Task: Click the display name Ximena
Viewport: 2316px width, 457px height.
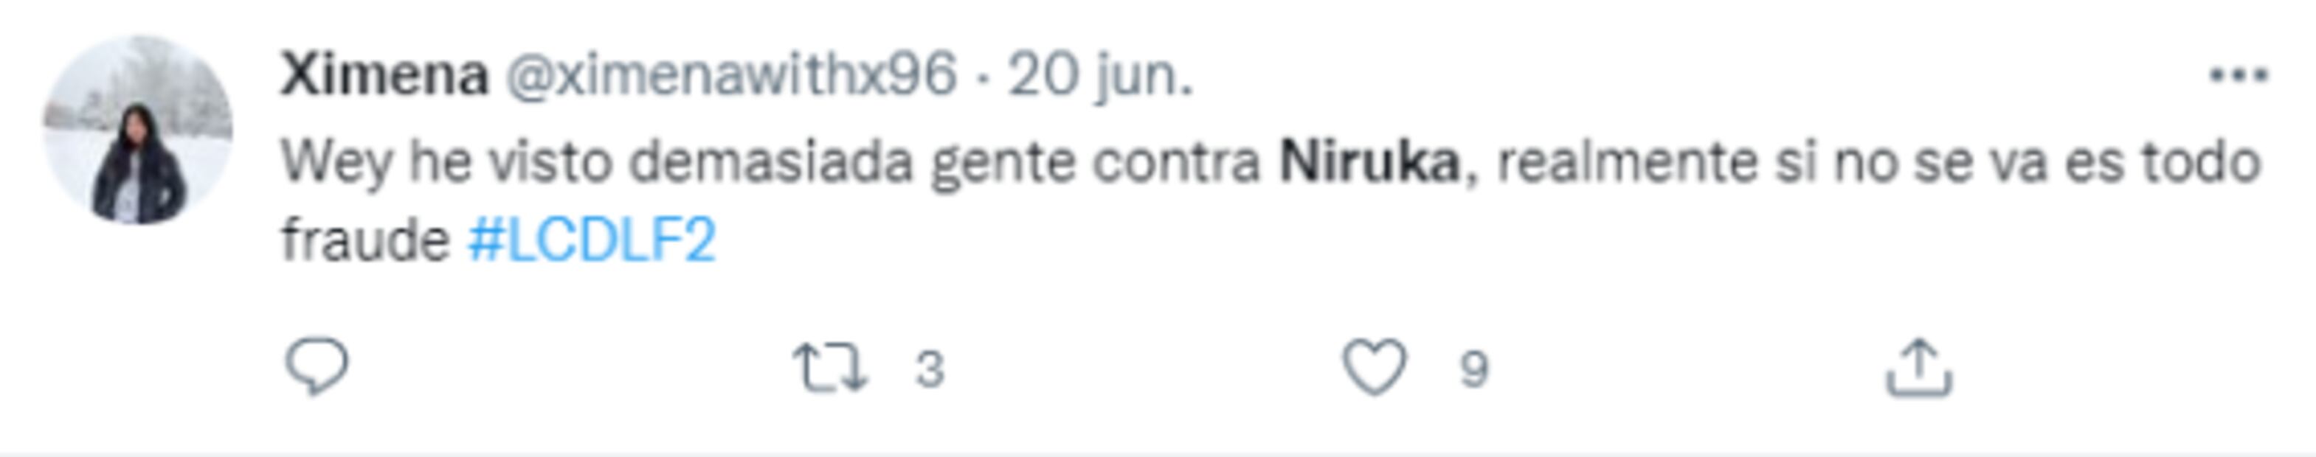Action: coord(385,74)
